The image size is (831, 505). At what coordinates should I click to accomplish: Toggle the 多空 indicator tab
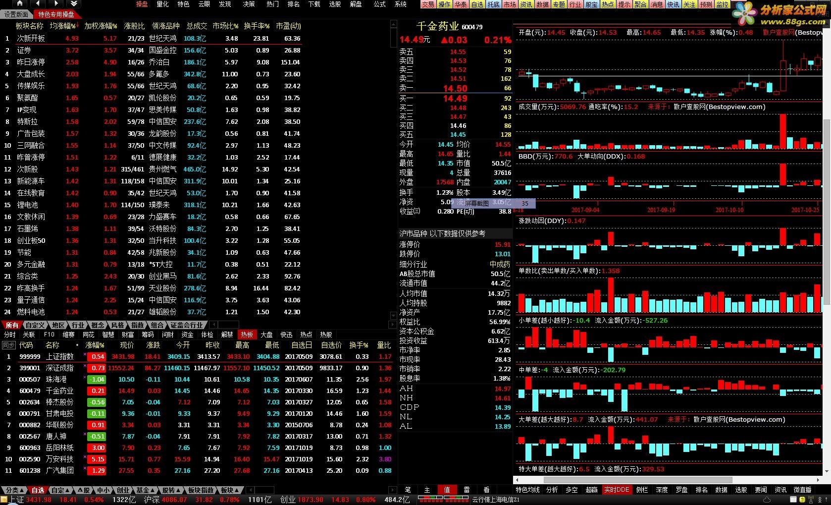point(572,490)
